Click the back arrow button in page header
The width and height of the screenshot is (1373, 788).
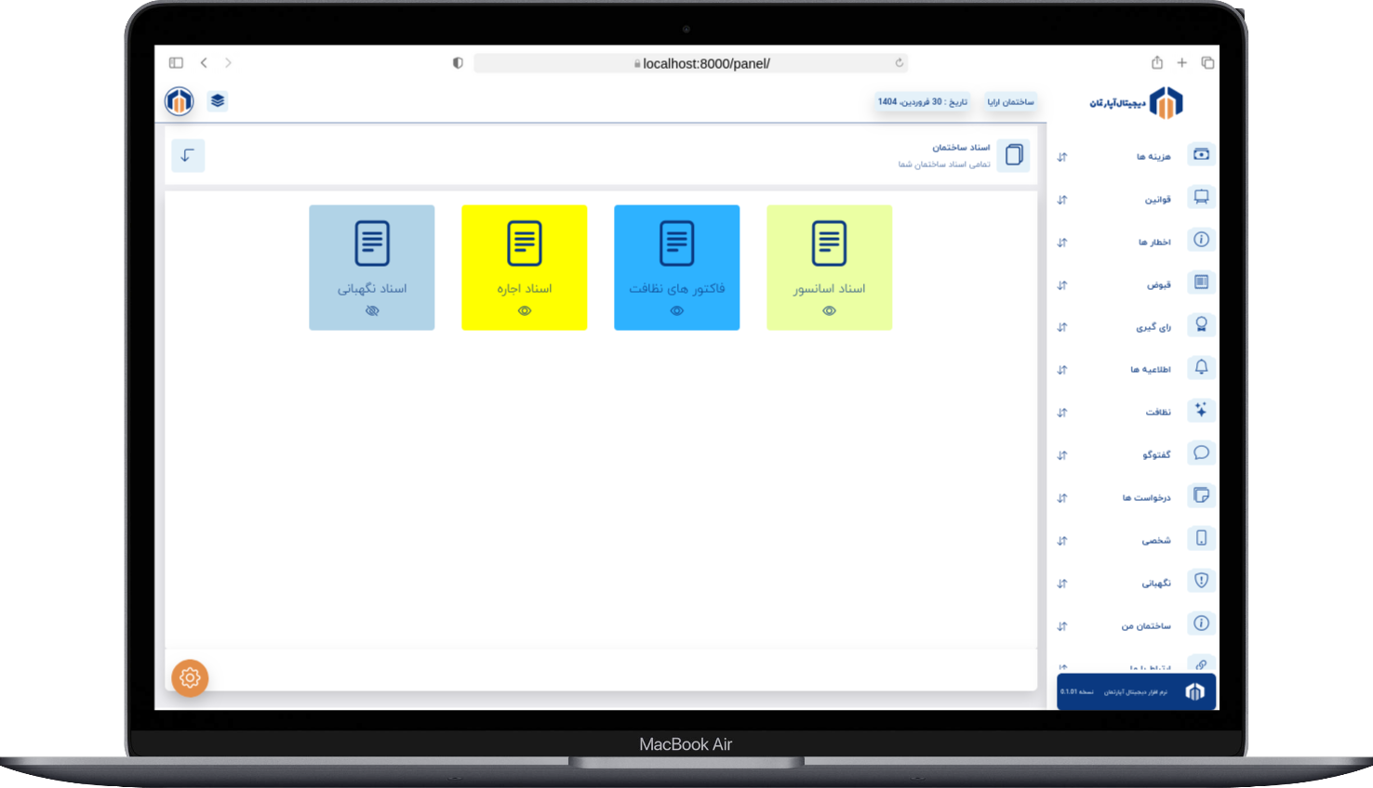click(188, 156)
